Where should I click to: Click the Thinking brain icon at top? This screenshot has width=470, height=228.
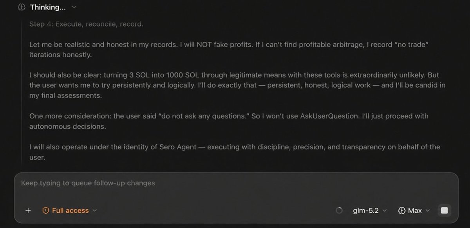(22, 7)
